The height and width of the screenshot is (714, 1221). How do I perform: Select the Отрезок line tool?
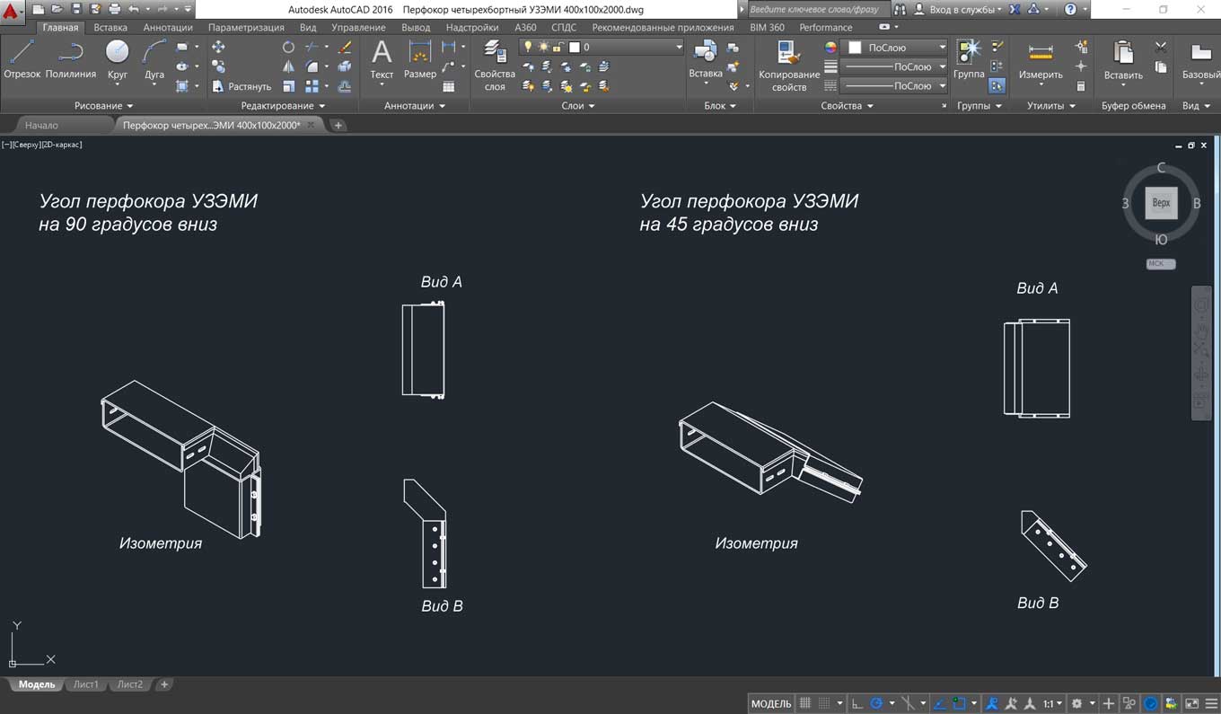[22, 59]
